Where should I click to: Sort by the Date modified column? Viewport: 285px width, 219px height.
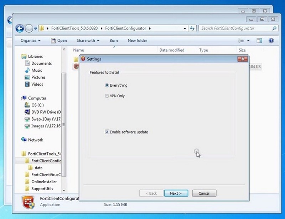click(172, 50)
